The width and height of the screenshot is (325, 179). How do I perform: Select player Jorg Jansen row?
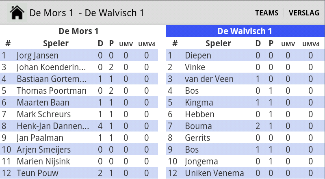[79, 55]
